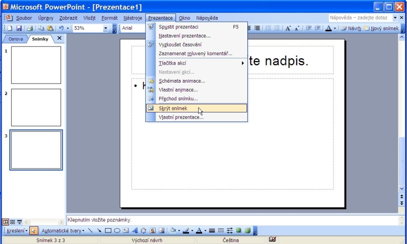Insert WordArt from drawing toolbar
The width and height of the screenshot is (407, 244).
(135, 230)
